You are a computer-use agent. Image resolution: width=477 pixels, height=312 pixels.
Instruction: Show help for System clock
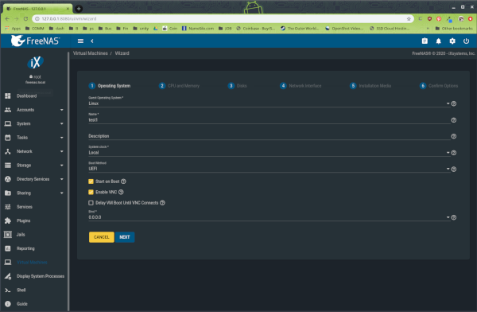coord(454,153)
